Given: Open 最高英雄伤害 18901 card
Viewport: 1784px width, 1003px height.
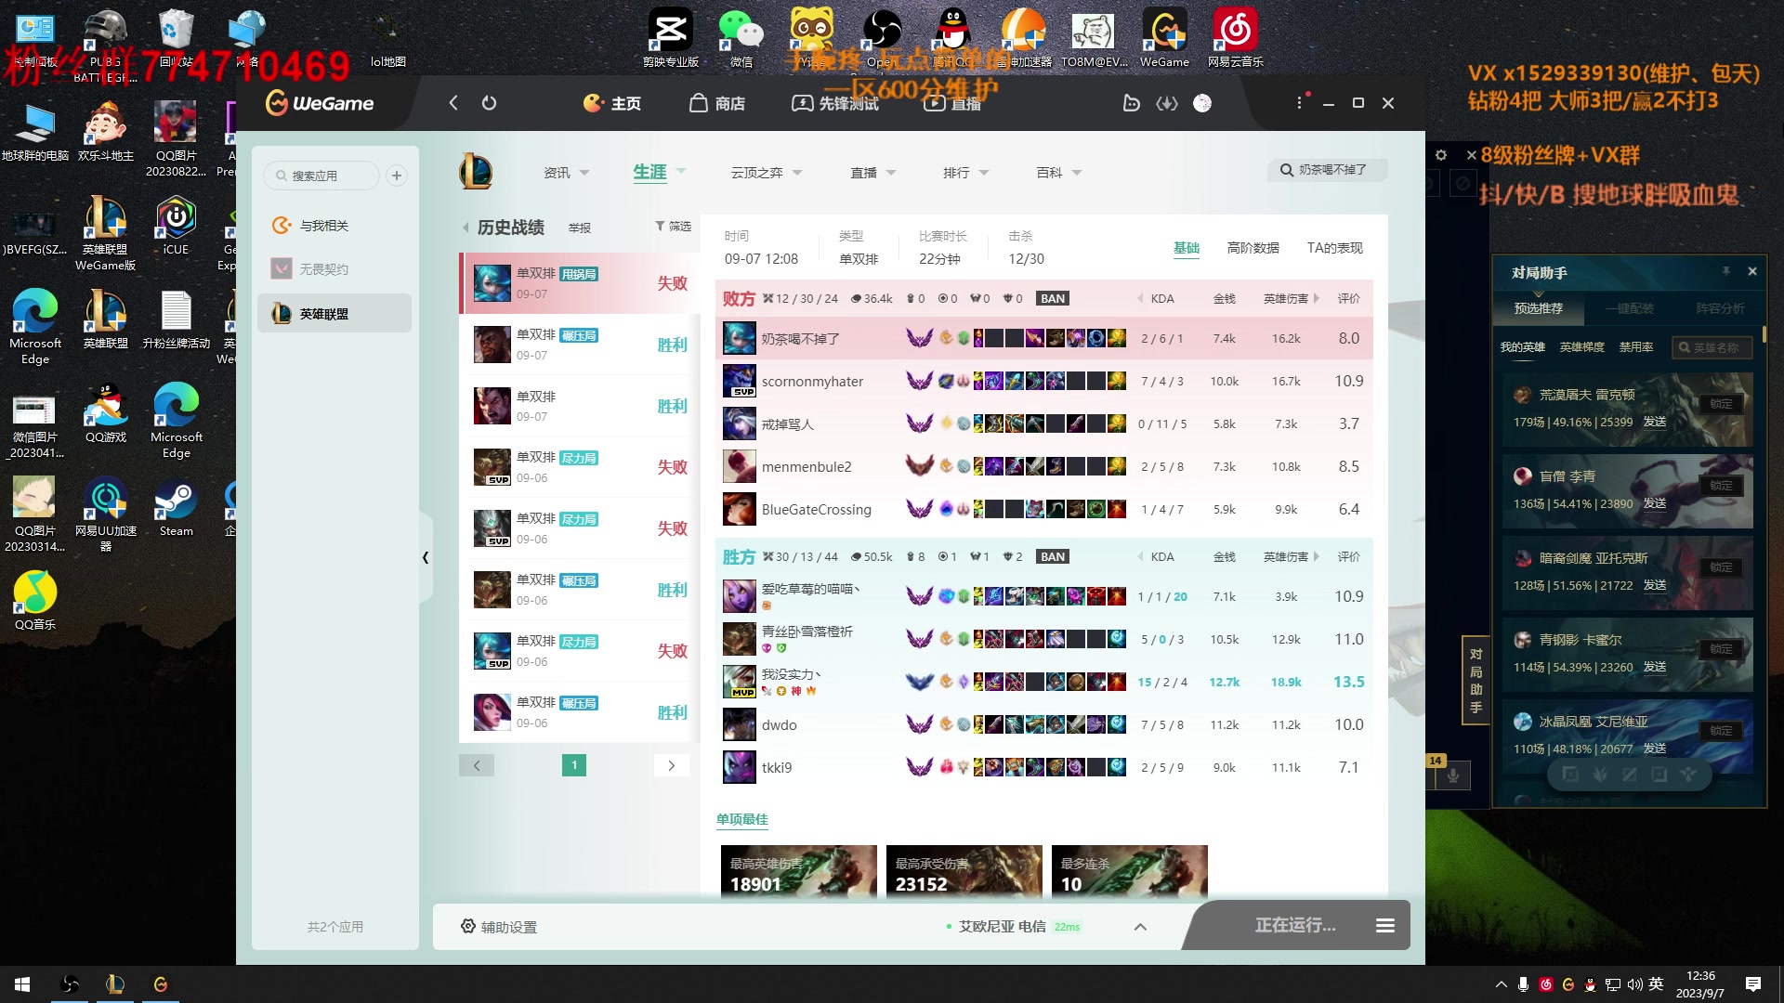Looking at the screenshot, I should [798, 871].
